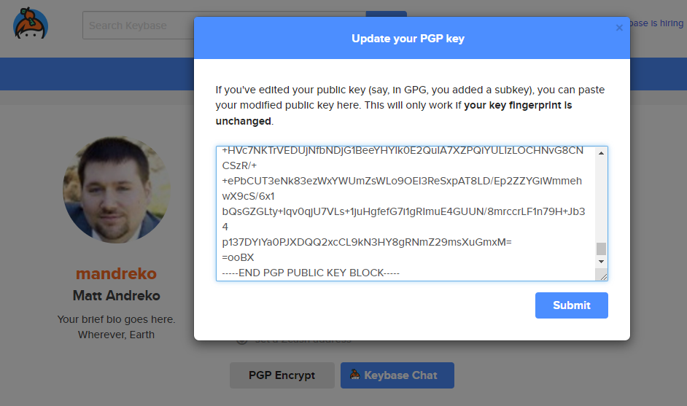Viewport: 687px width, 406px height.
Task: Close the Update your PGP key dialog
Action: coord(619,28)
